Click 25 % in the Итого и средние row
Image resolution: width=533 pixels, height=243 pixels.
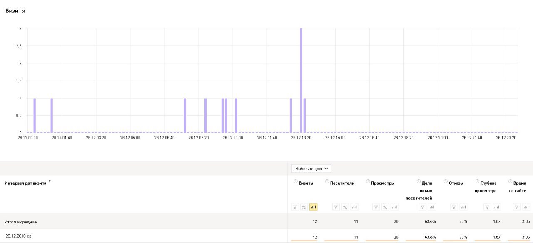(x=463, y=221)
